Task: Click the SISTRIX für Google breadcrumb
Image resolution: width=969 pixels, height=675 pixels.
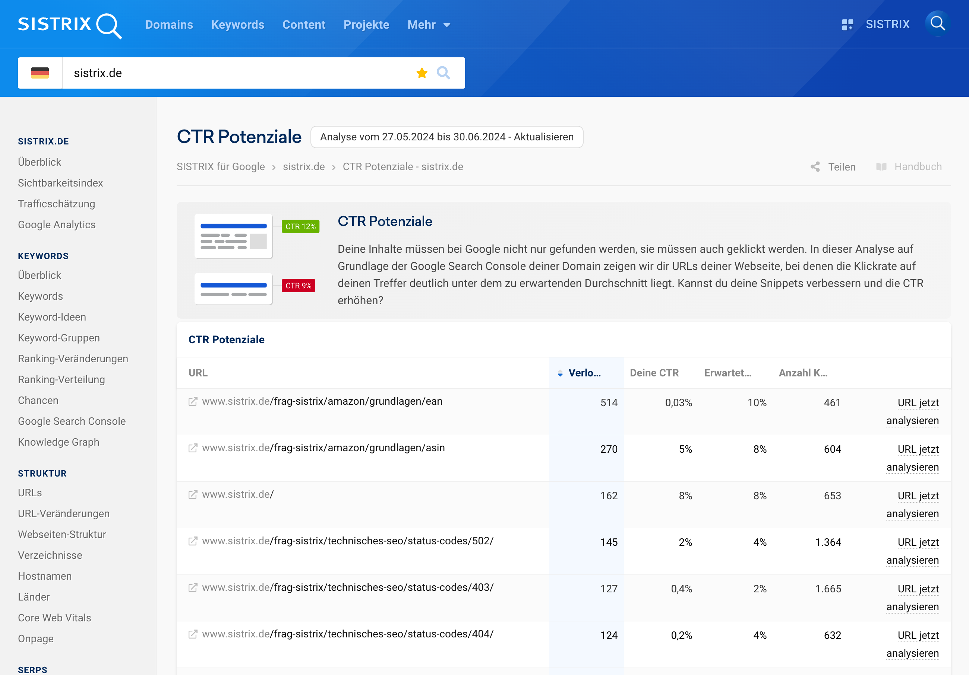Action: [221, 167]
